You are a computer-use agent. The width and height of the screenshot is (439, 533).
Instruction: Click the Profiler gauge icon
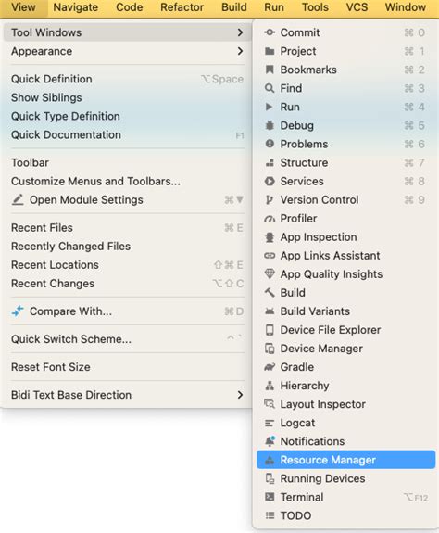pos(270,219)
